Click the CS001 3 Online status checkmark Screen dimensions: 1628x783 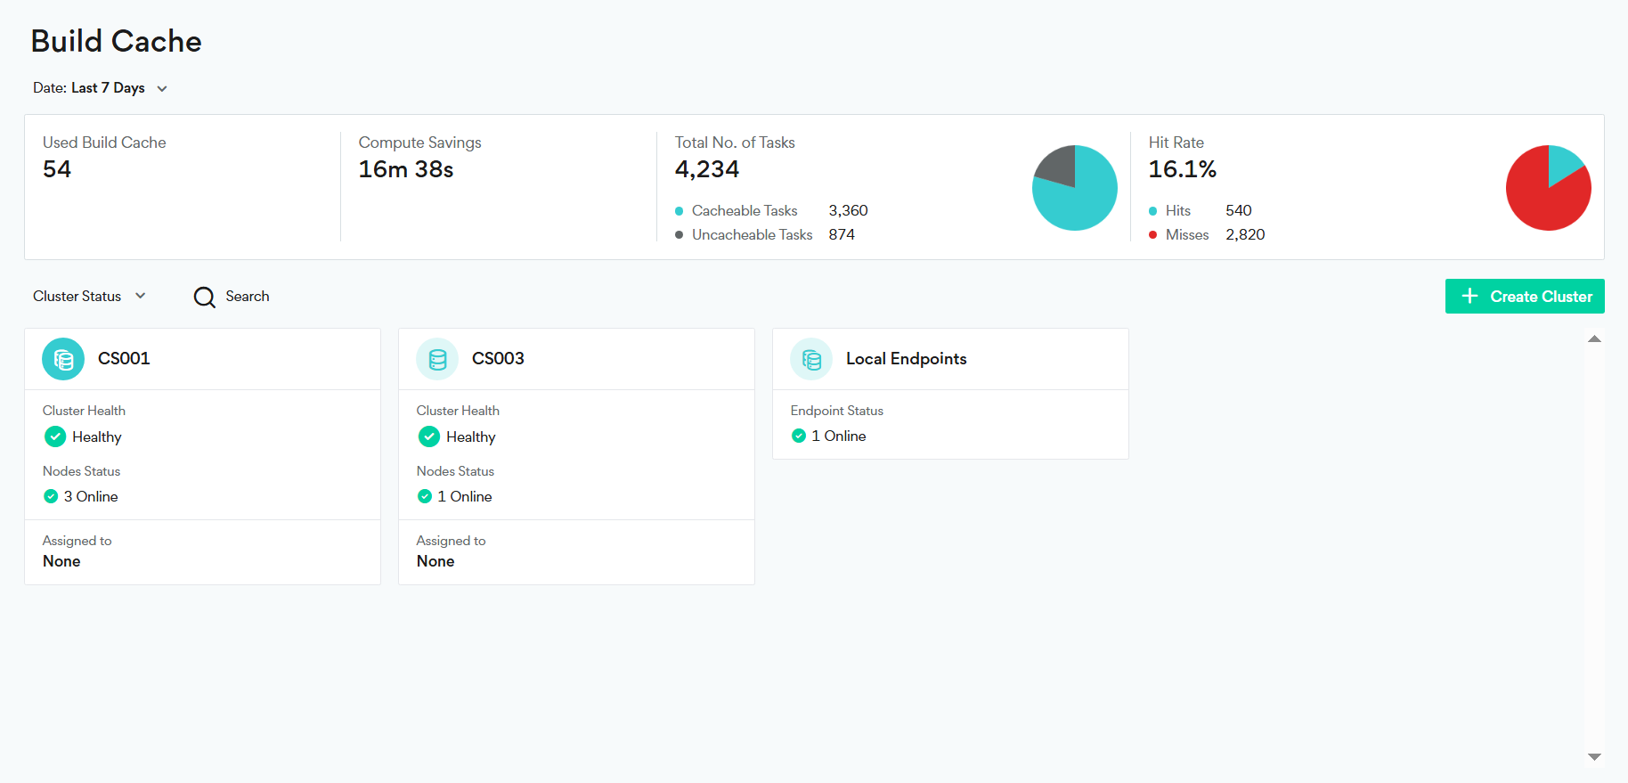click(x=51, y=496)
